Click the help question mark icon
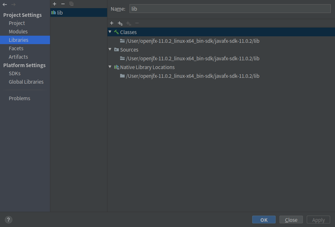 pyautogui.click(x=8, y=220)
